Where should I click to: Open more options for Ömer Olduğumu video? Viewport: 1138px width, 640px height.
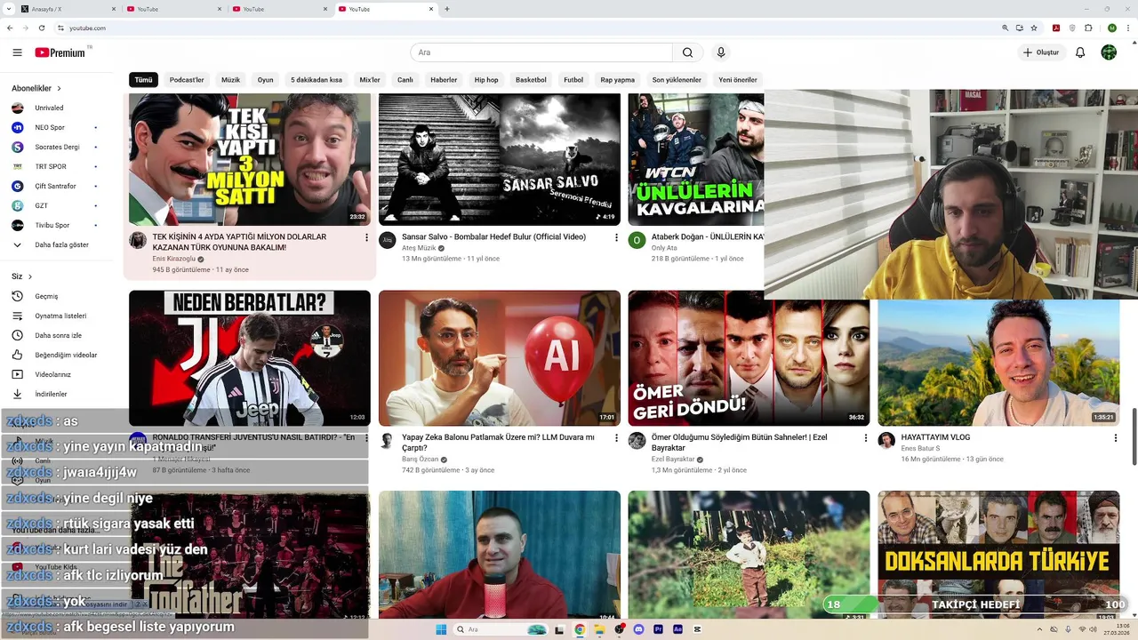coord(866,437)
